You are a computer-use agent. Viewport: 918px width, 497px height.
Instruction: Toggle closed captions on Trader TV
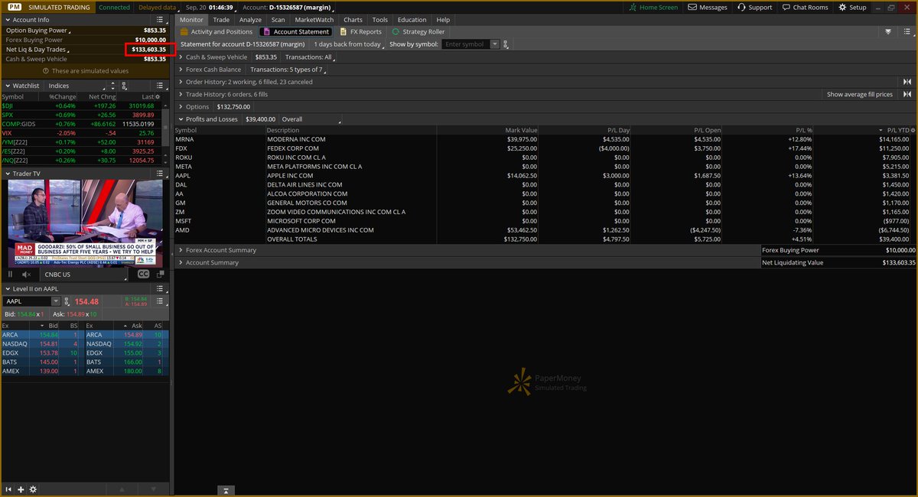tap(143, 274)
